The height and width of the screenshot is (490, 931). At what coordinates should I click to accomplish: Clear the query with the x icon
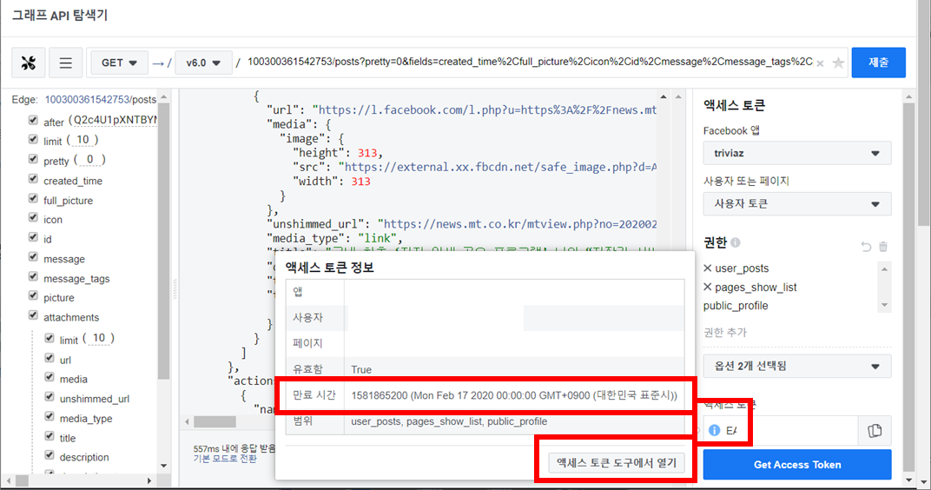coord(820,63)
